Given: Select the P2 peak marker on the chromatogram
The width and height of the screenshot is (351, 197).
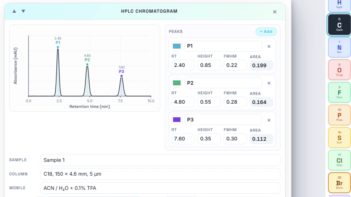Looking at the screenshot, I should (x=87, y=64).
